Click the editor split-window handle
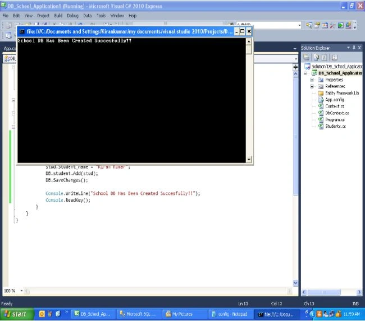The height and width of the screenshot is (321, 365). (295, 67)
